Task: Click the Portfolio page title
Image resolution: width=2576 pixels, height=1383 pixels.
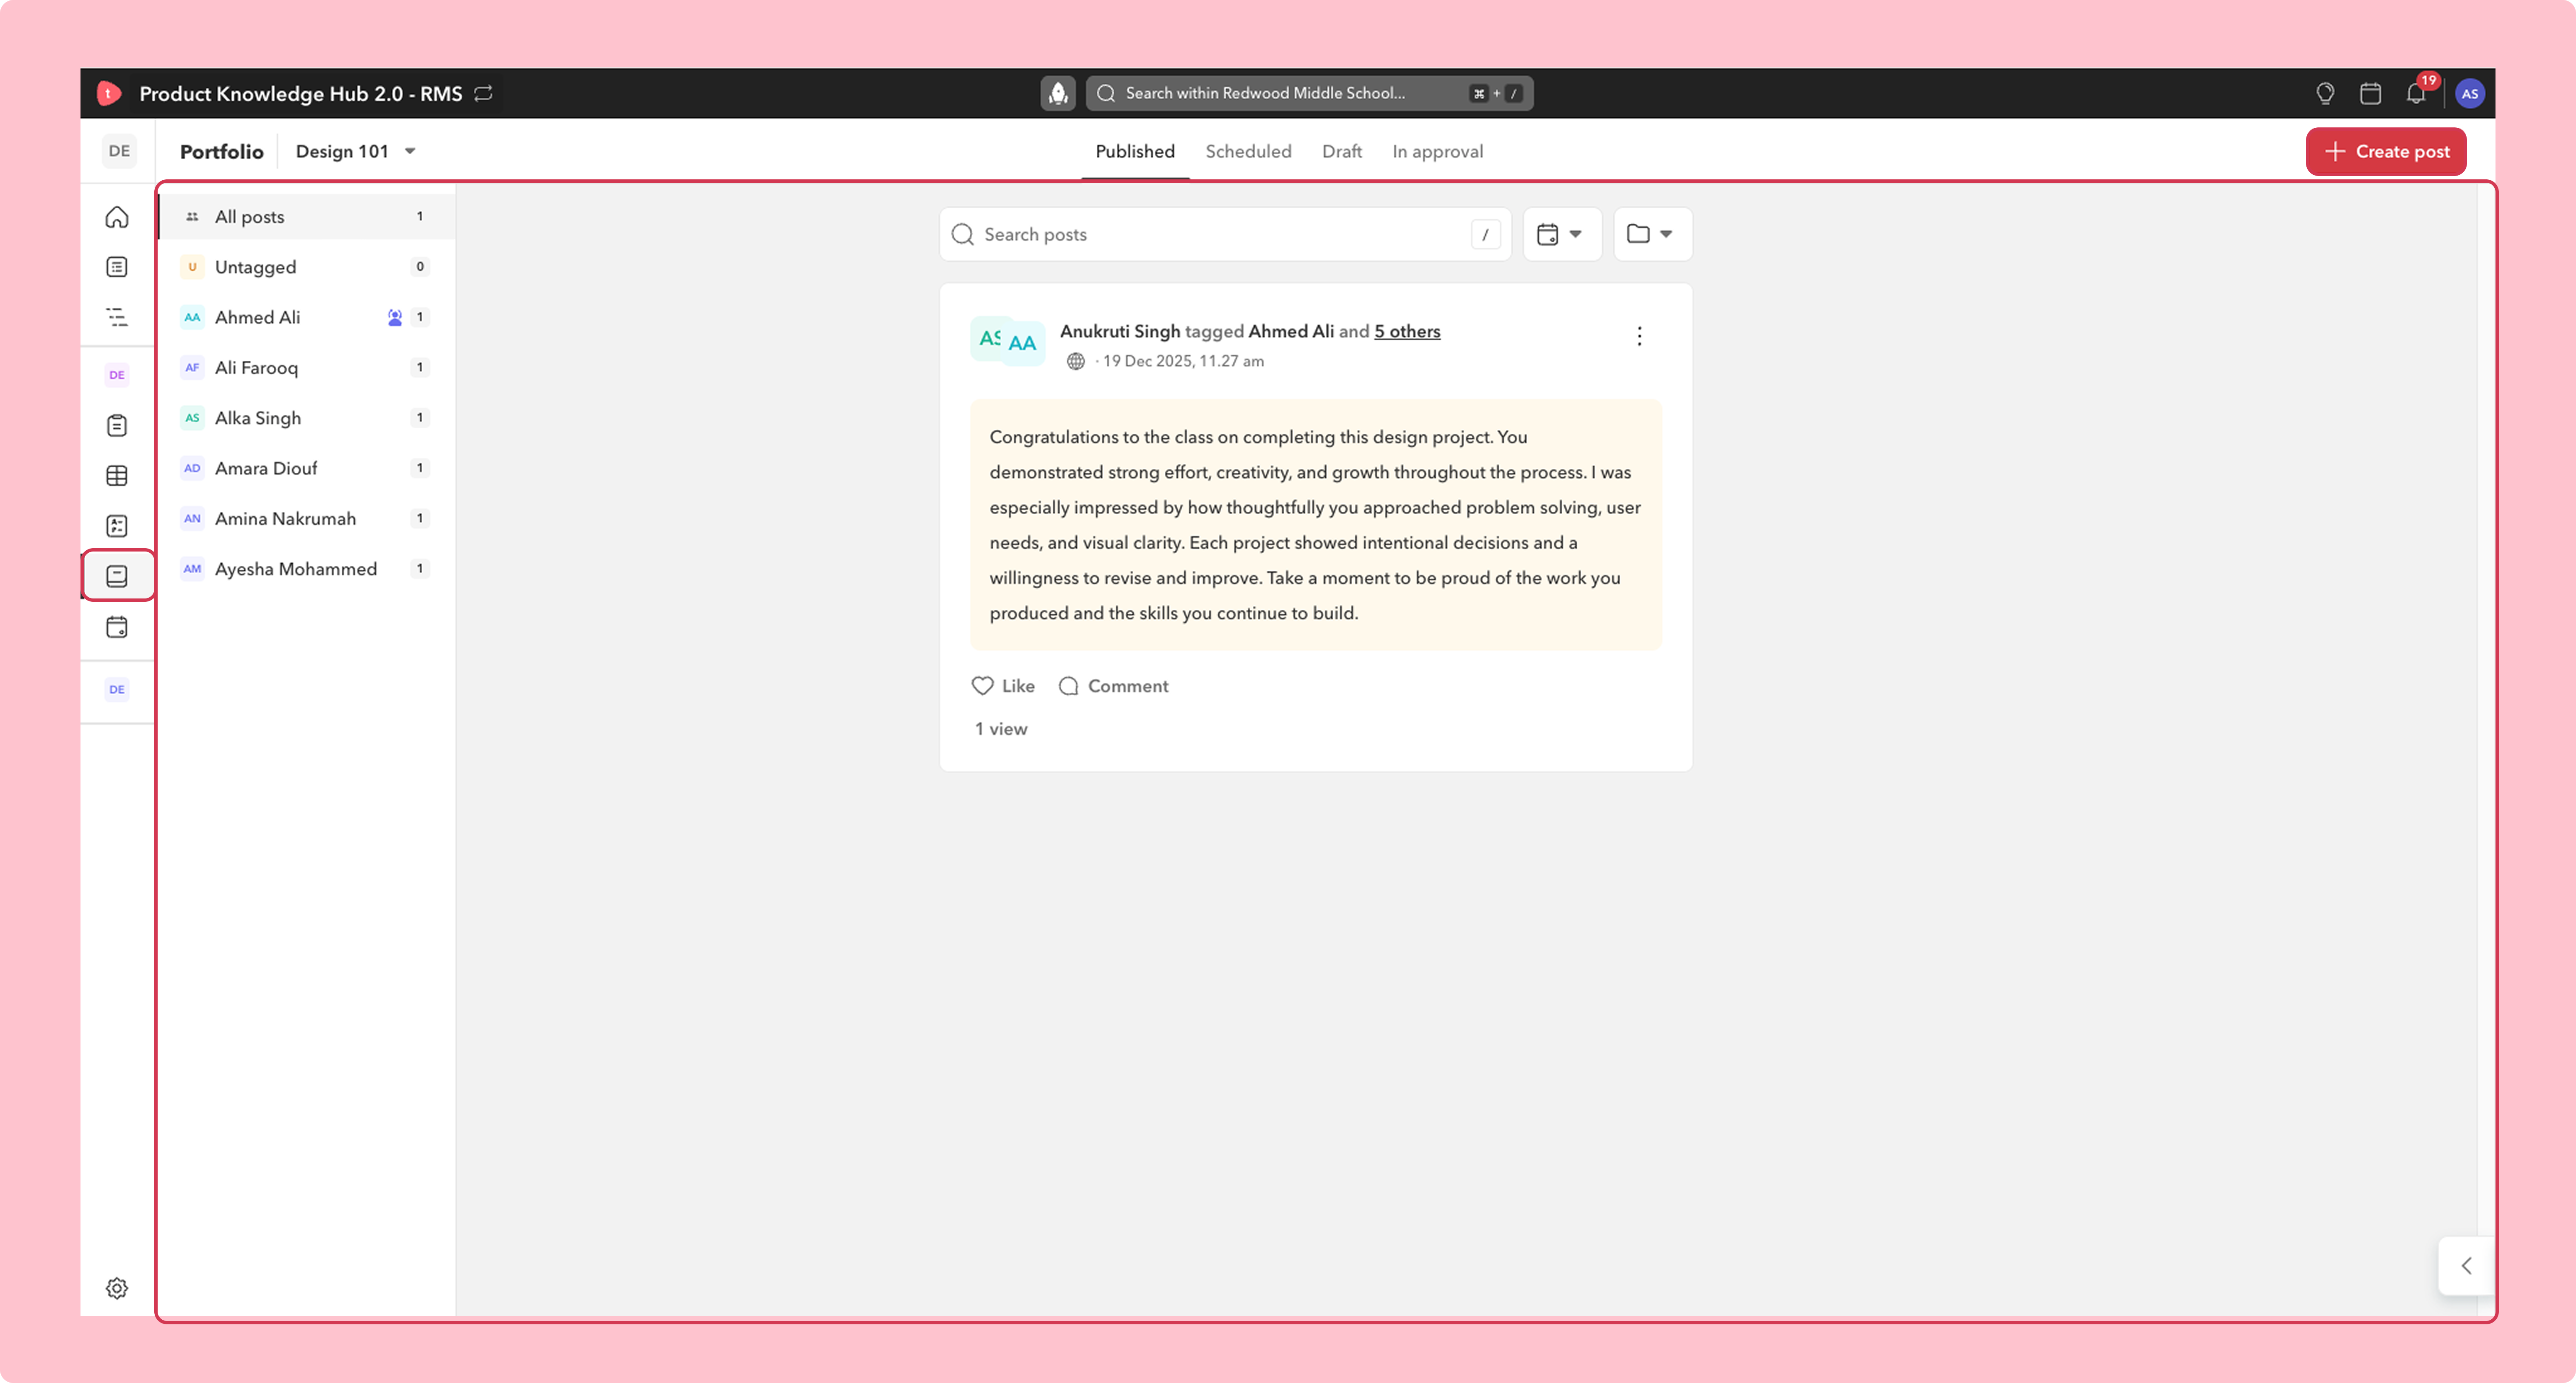Action: pos(222,151)
